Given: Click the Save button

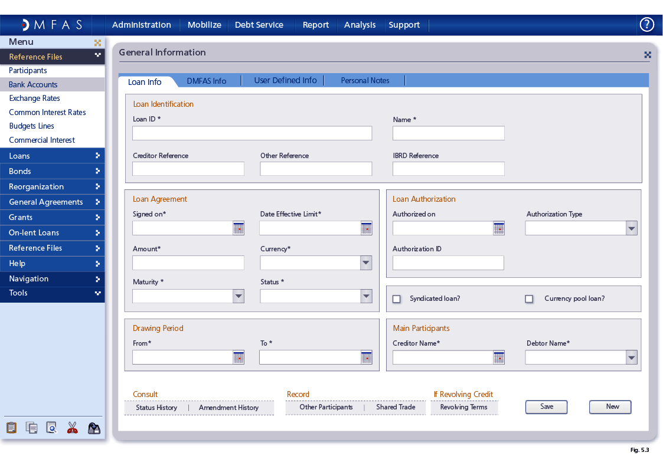Looking at the screenshot, I should click(x=547, y=407).
